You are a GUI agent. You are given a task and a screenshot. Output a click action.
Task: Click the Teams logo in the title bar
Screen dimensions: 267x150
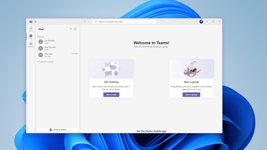pos(31,22)
